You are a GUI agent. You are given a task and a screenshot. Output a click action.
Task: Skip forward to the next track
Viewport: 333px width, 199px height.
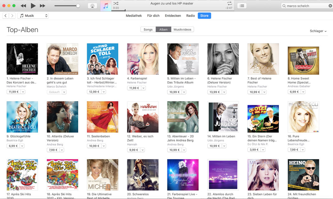[x=42, y=6]
